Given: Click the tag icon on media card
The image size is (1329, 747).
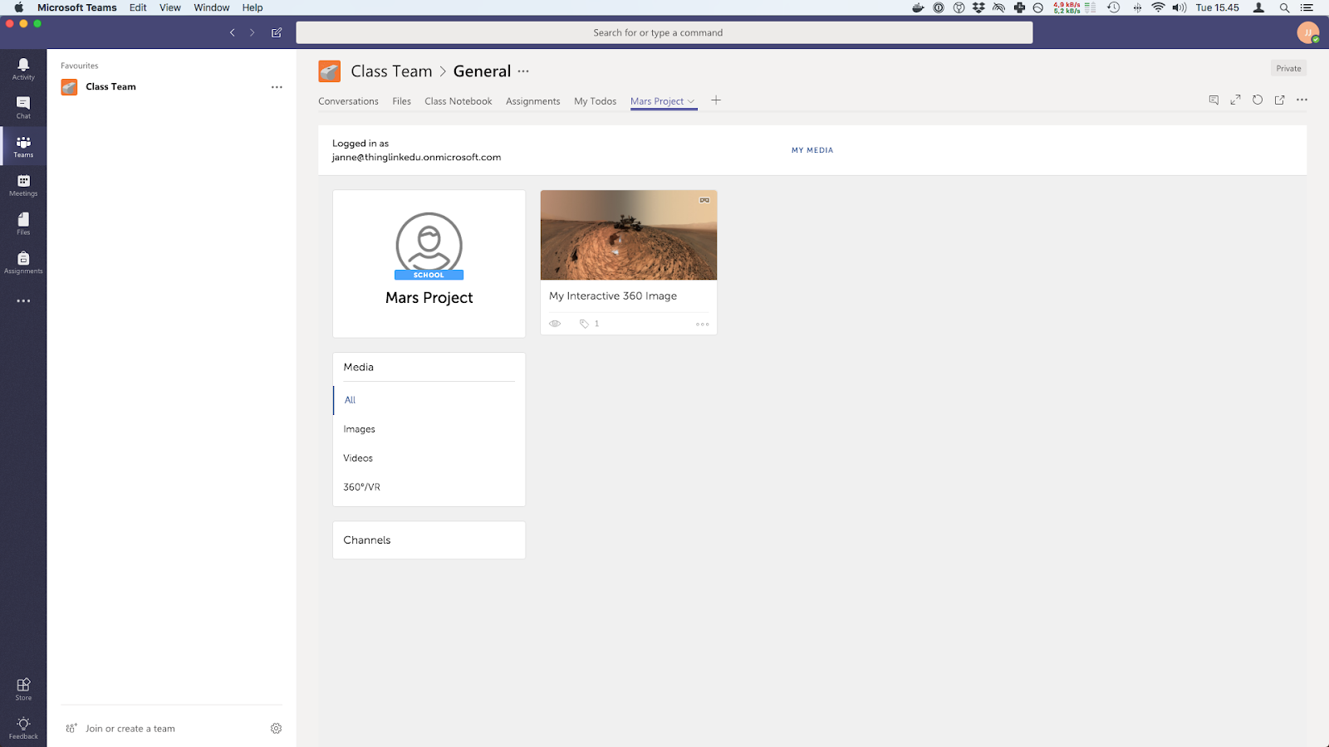Looking at the screenshot, I should click(584, 324).
